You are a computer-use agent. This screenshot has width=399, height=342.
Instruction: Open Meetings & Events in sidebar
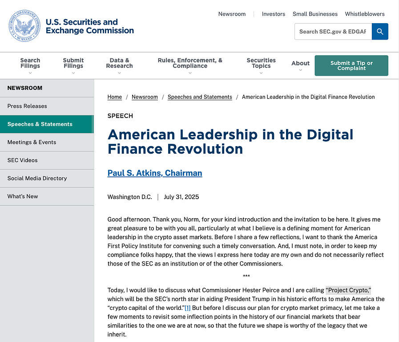pyautogui.click(x=32, y=142)
